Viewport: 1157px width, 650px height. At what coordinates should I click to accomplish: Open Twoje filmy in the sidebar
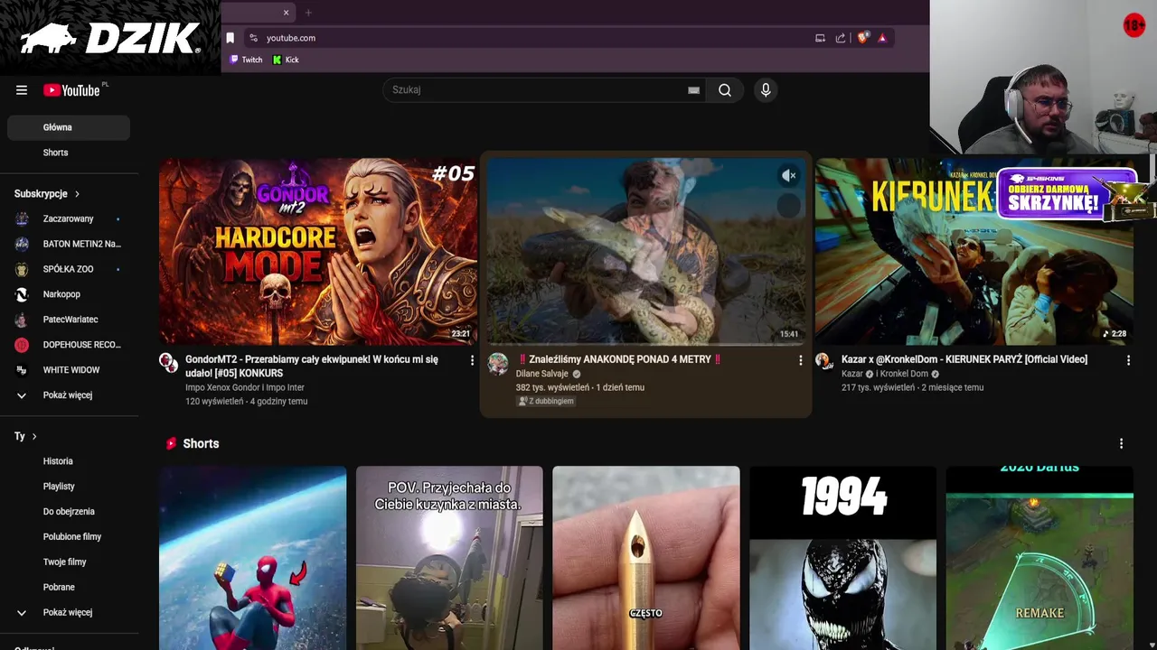pos(69,562)
